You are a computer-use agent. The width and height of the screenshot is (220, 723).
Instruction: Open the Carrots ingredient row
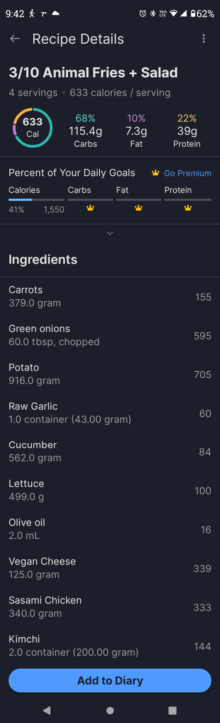[110, 296]
